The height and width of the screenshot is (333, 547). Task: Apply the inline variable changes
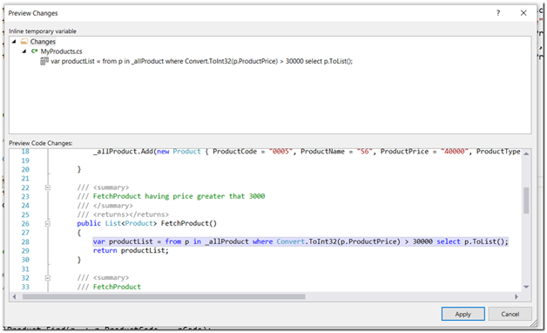(463, 314)
